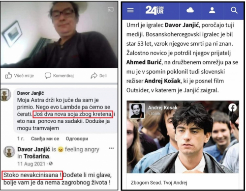Screen dimensions: 246x191
Task: Tap the cast screen icon on photo
Action: 111,9
